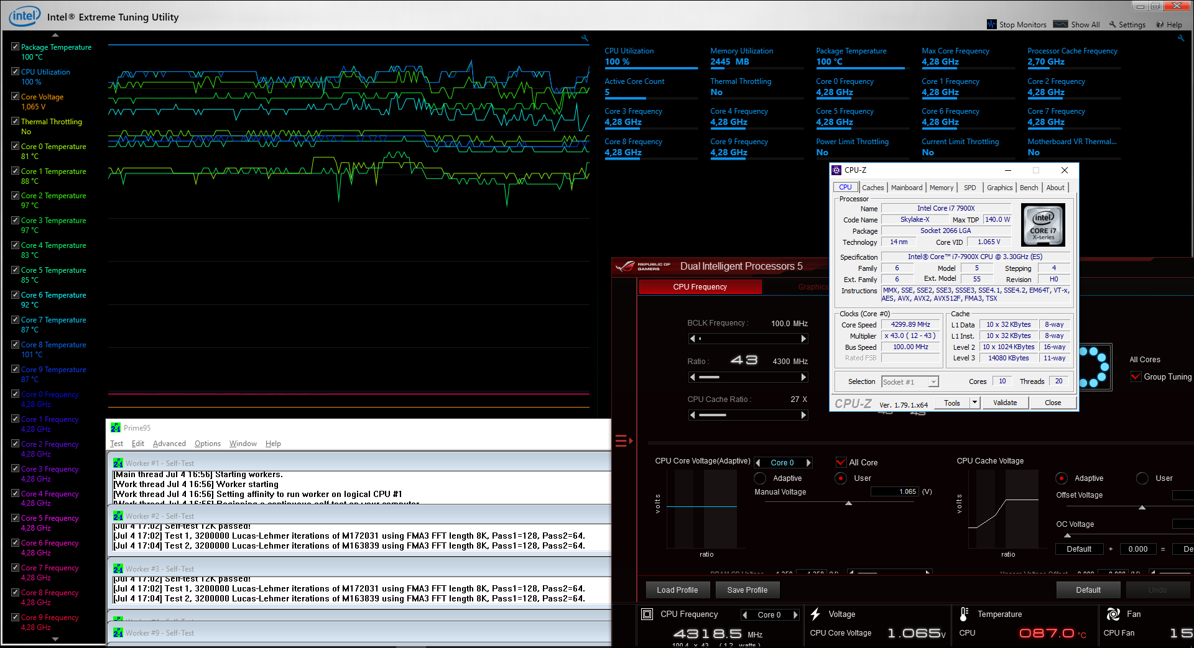Image resolution: width=1194 pixels, height=648 pixels.
Task: Increase BCLK Frequency with right arrow
Action: click(803, 339)
